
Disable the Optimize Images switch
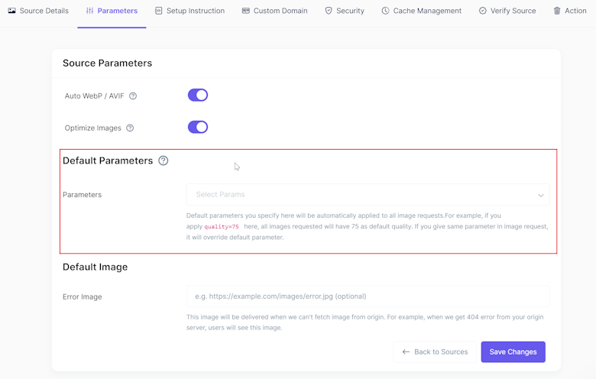(x=198, y=127)
